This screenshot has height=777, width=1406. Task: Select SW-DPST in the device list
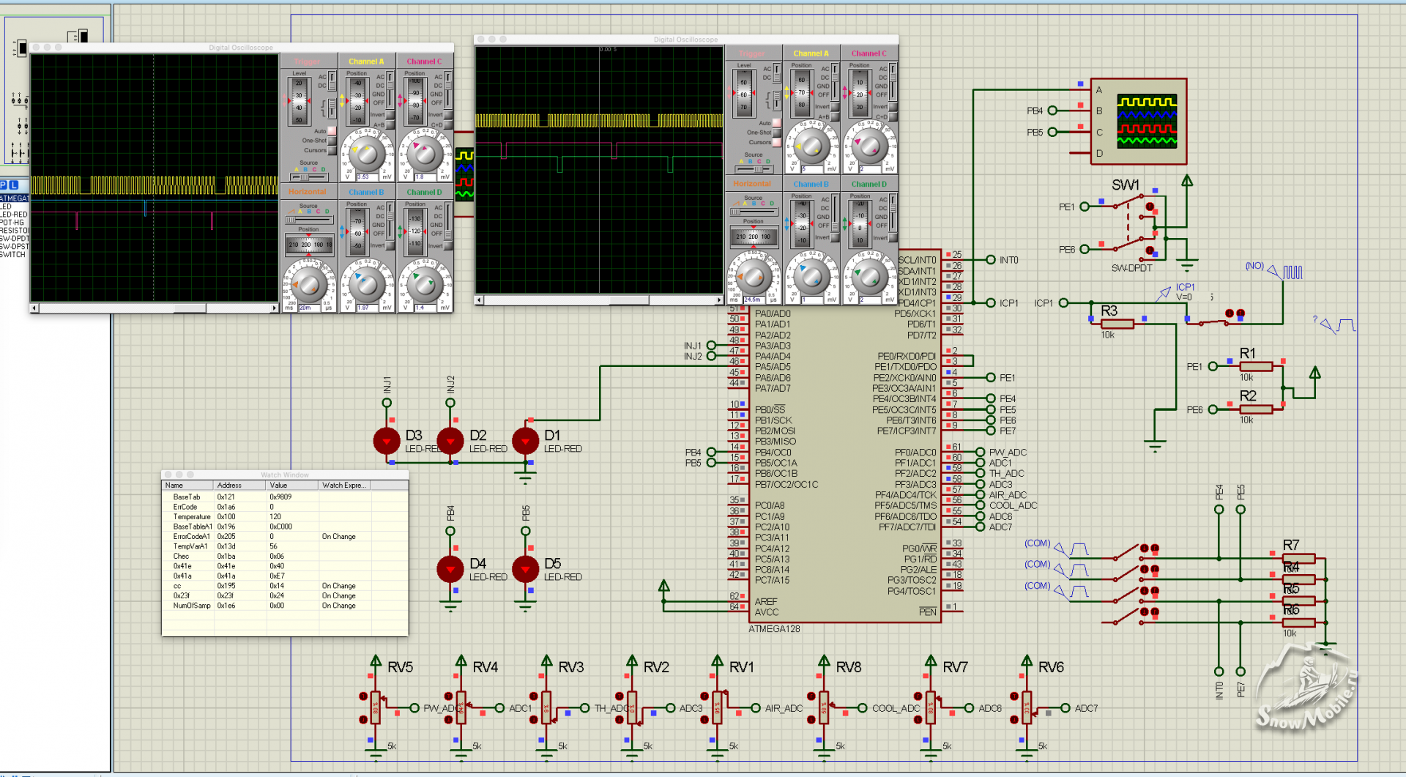[x=15, y=247]
